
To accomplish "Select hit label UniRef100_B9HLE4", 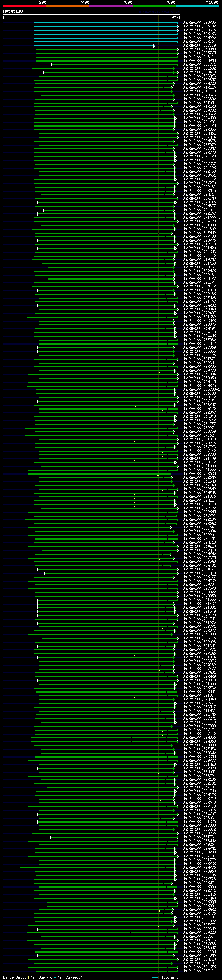I will tap(199, 500).
